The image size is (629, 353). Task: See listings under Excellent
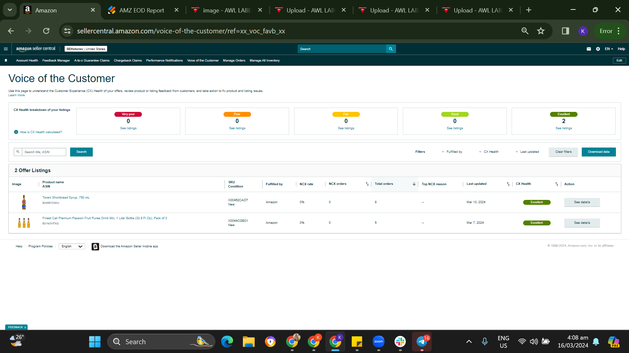click(563, 128)
